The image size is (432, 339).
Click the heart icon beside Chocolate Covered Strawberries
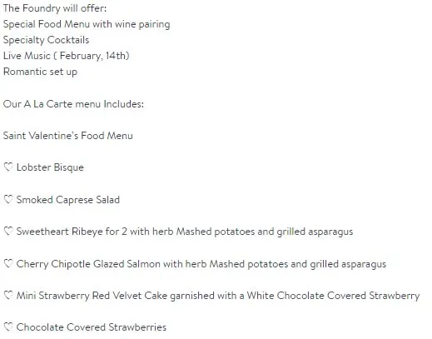click(x=8, y=327)
